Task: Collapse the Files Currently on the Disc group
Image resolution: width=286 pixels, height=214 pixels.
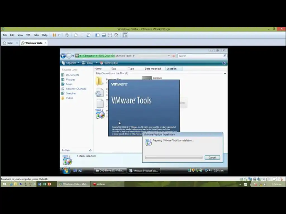Action: pos(225,73)
